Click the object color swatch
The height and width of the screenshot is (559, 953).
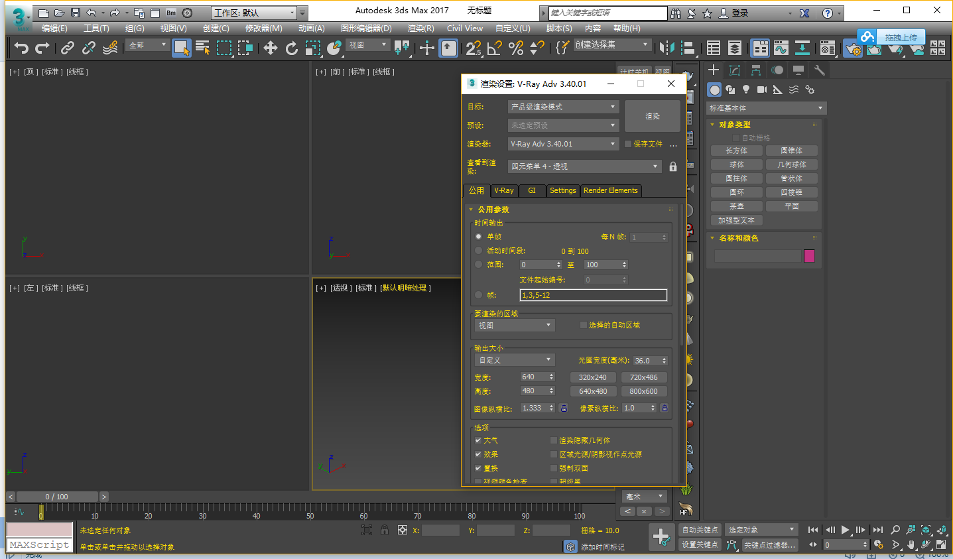809,256
